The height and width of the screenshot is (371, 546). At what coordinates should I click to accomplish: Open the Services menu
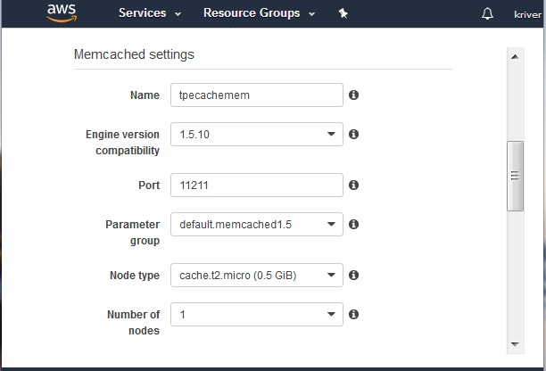(x=149, y=14)
